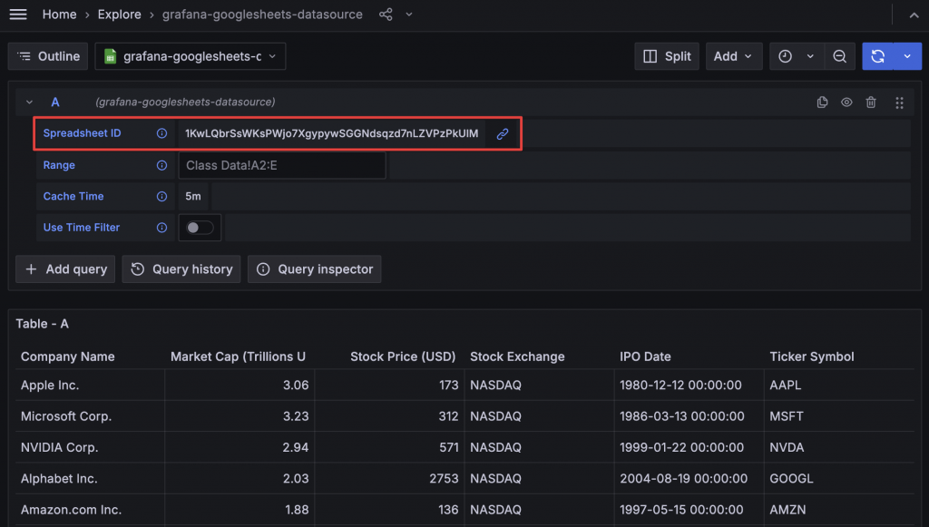Click the share icon in breadcrumb bar
This screenshot has height=527, width=929.
(386, 15)
